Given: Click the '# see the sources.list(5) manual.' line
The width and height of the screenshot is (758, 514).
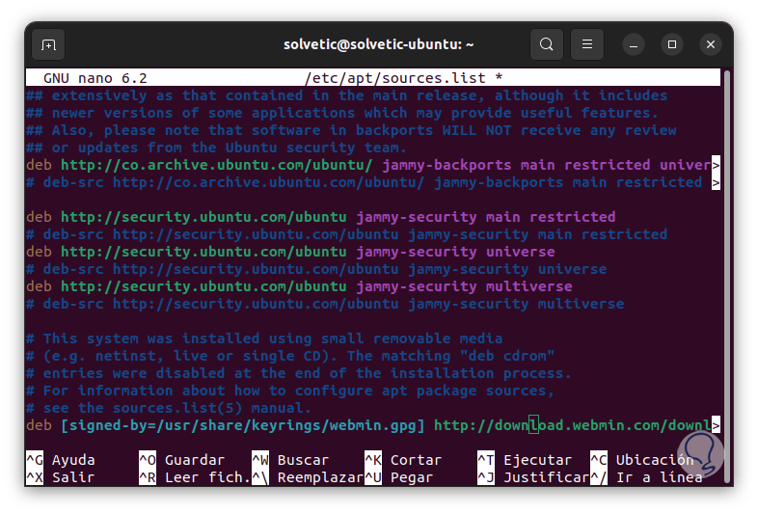Looking at the screenshot, I should [x=168, y=408].
